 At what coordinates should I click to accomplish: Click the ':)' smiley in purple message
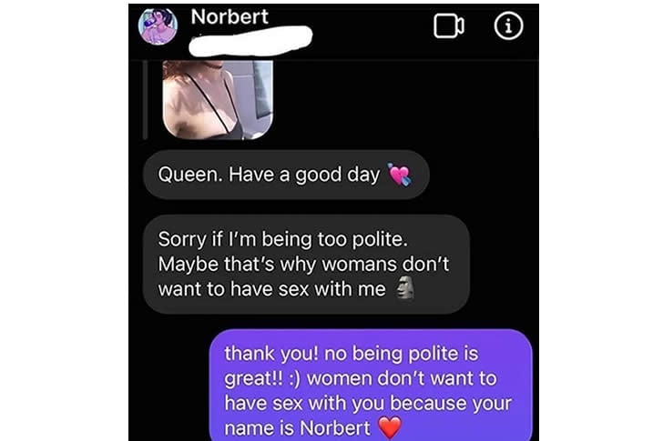[295, 378]
